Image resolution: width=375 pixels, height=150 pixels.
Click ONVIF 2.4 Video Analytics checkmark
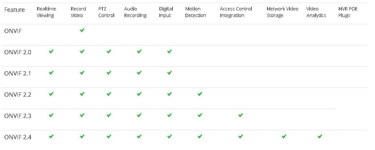(x=320, y=136)
